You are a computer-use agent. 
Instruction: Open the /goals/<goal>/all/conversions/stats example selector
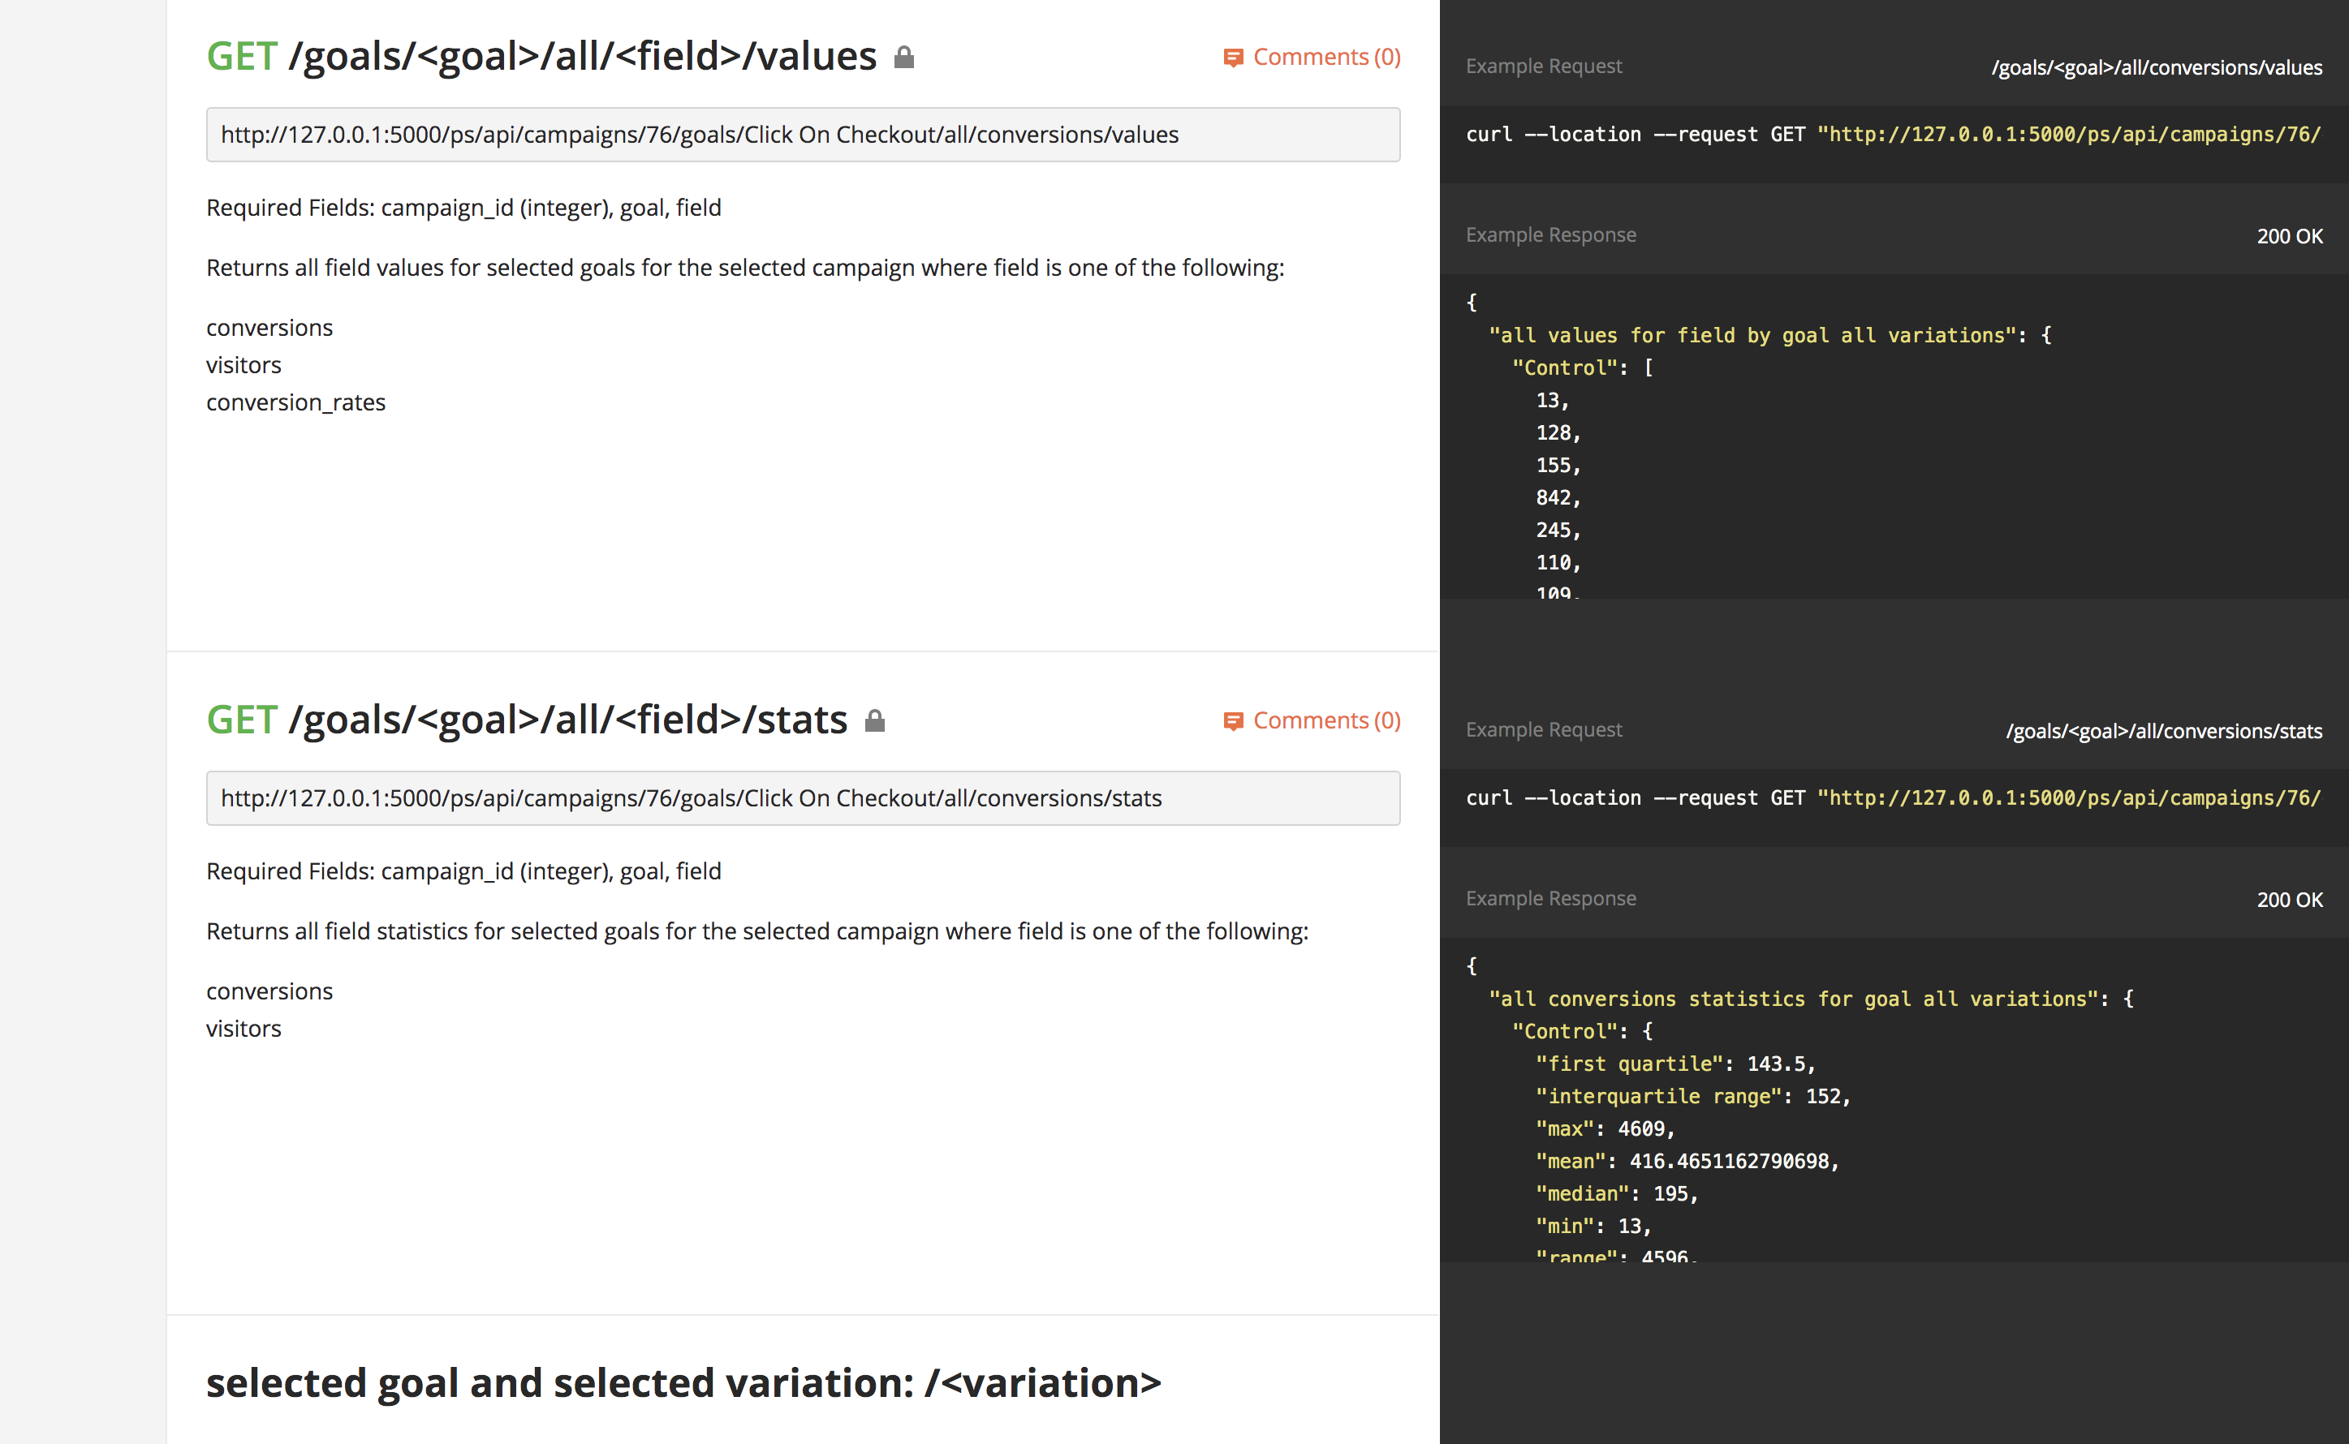pyautogui.click(x=2163, y=732)
